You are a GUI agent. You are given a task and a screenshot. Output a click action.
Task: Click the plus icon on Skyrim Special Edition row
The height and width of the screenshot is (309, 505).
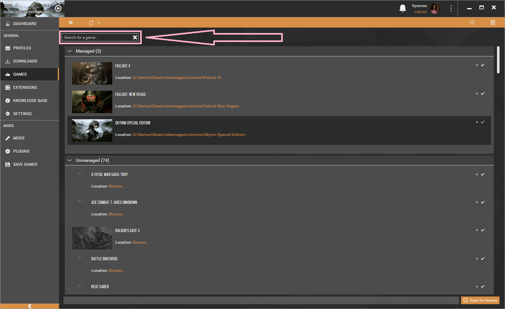point(477,122)
